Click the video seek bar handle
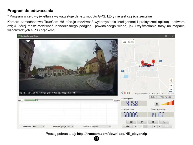The image size is (193, 145). point(37,100)
